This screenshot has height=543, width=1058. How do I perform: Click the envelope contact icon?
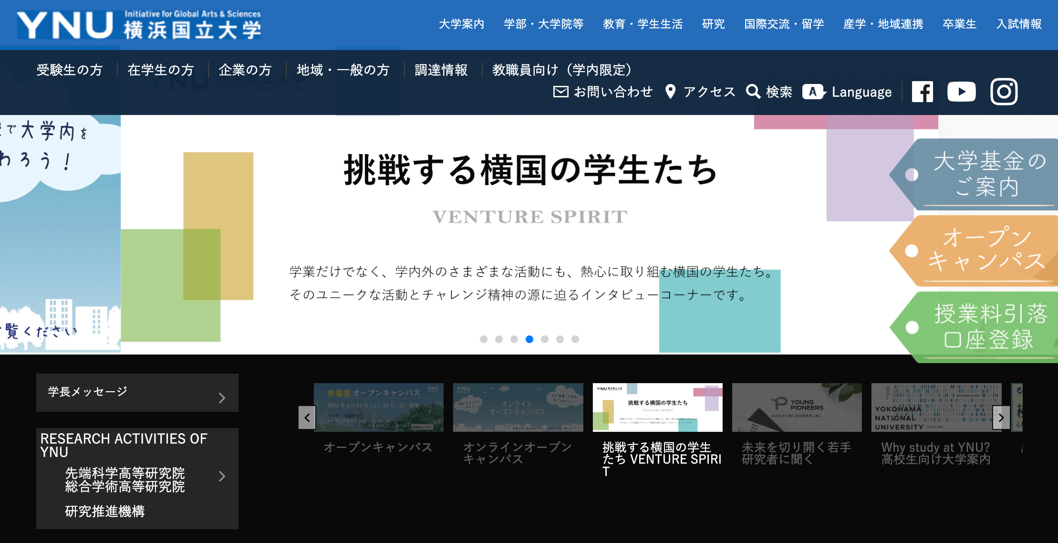[x=560, y=92]
